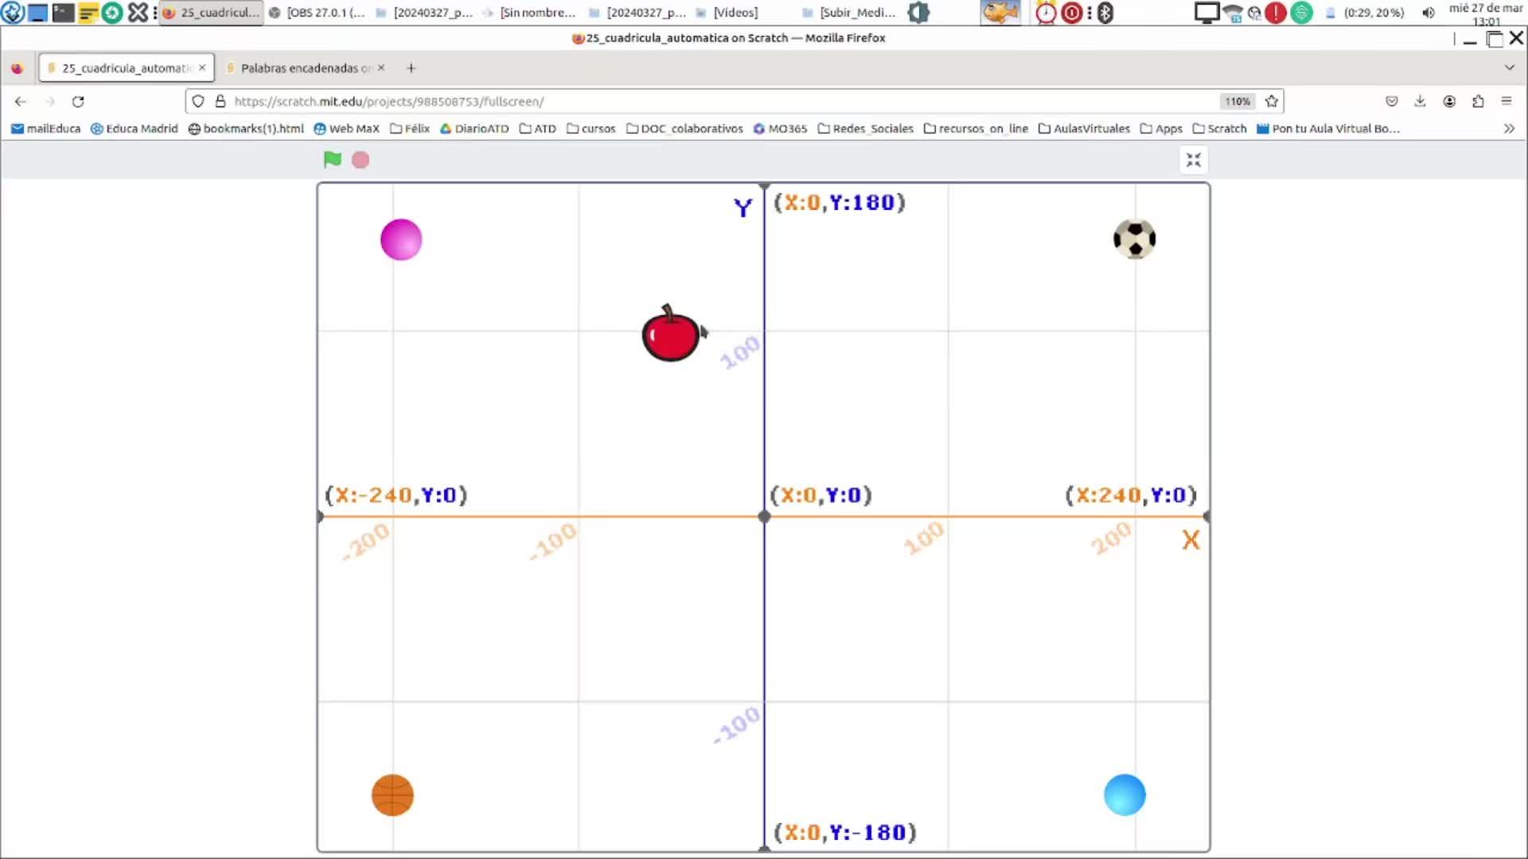
Task: Open the Scratch bookmarks folder
Action: point(1219,128)
